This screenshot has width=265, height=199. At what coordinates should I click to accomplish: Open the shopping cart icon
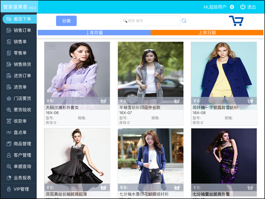pyautogui.click(x=236, y=21)
